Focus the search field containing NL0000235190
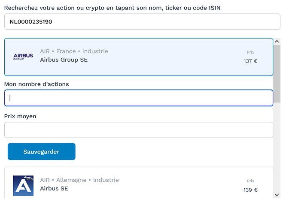Image resolution: width=283 pixels, height=214 pixels. tap(142, 21)
